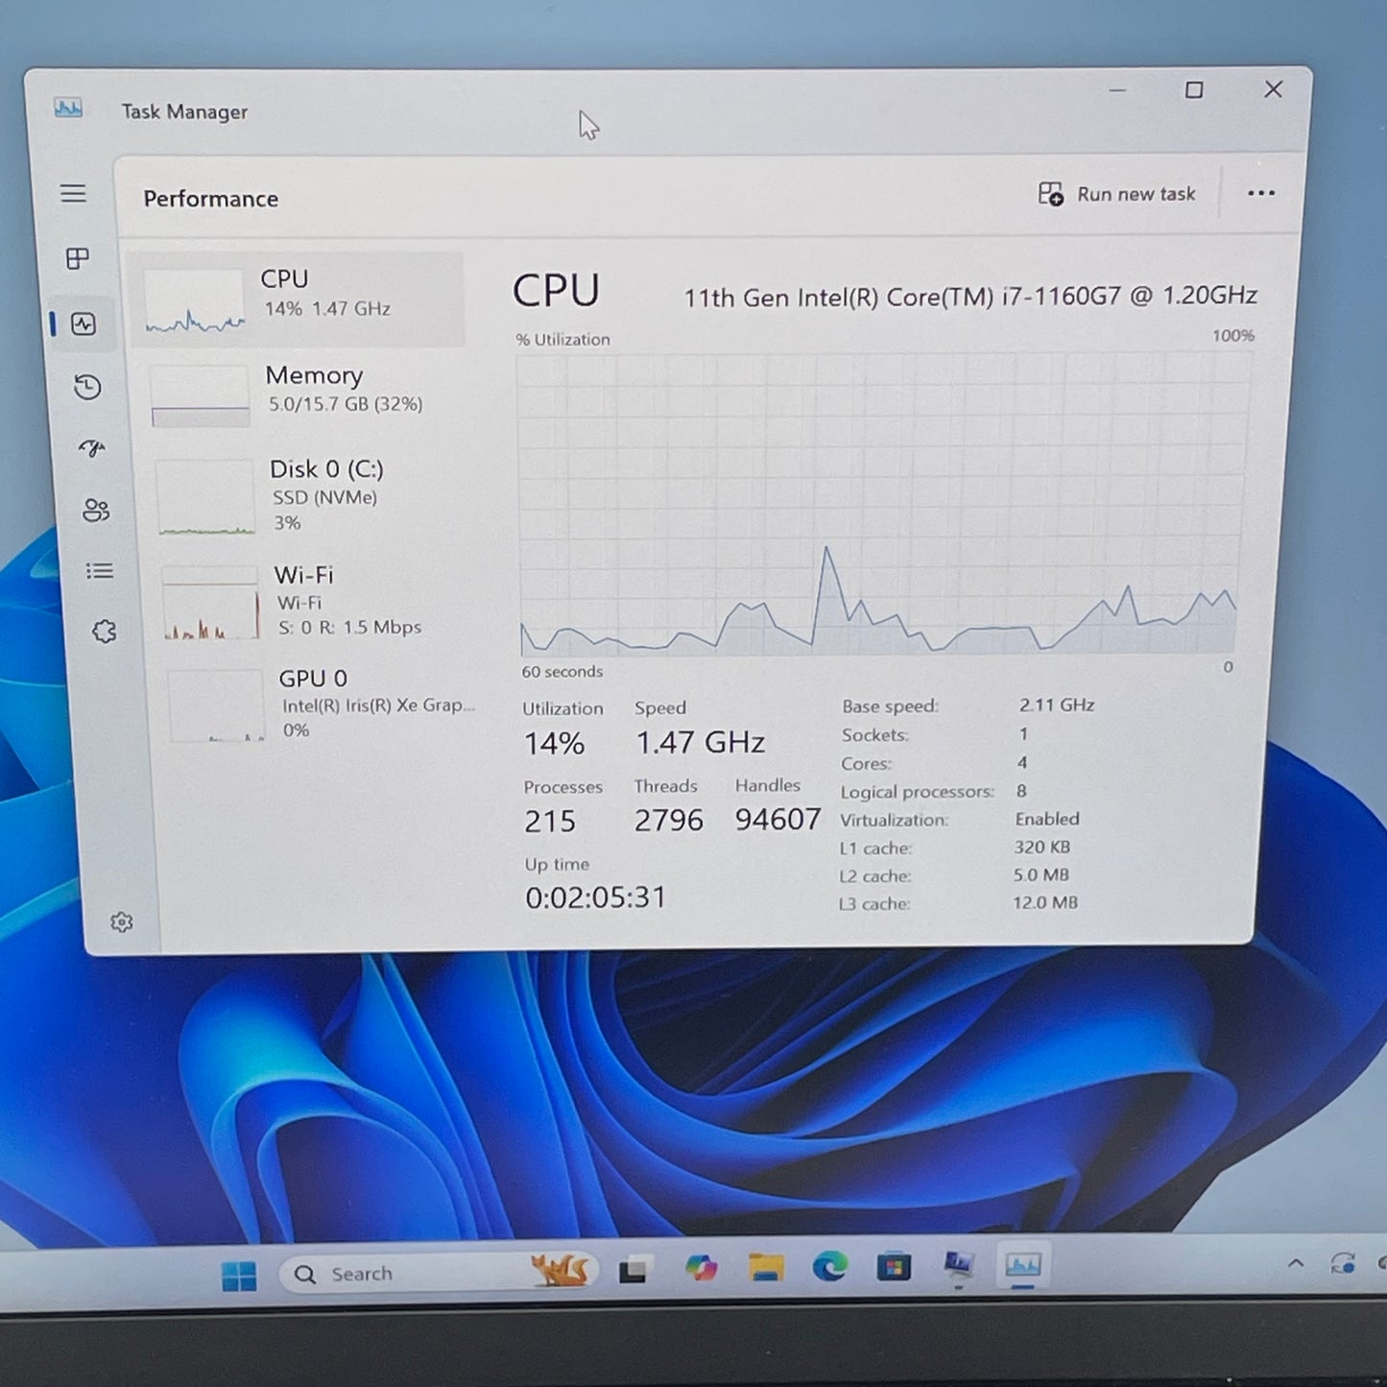Switch to the GPU 0 panel

pyautogui.click(x=298, y=703)
